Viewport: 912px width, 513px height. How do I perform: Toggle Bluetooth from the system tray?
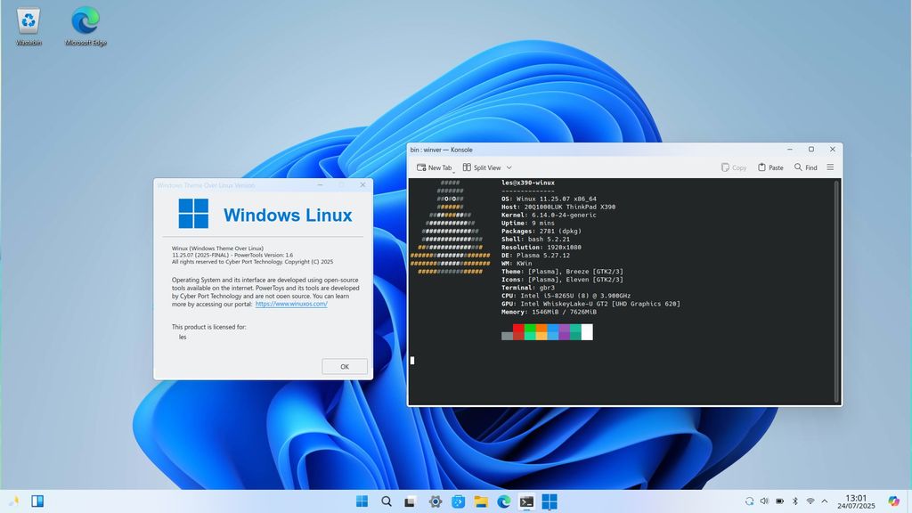tap(794, 501)
